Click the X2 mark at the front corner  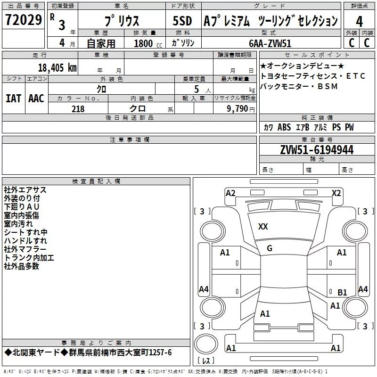[336, 193]
